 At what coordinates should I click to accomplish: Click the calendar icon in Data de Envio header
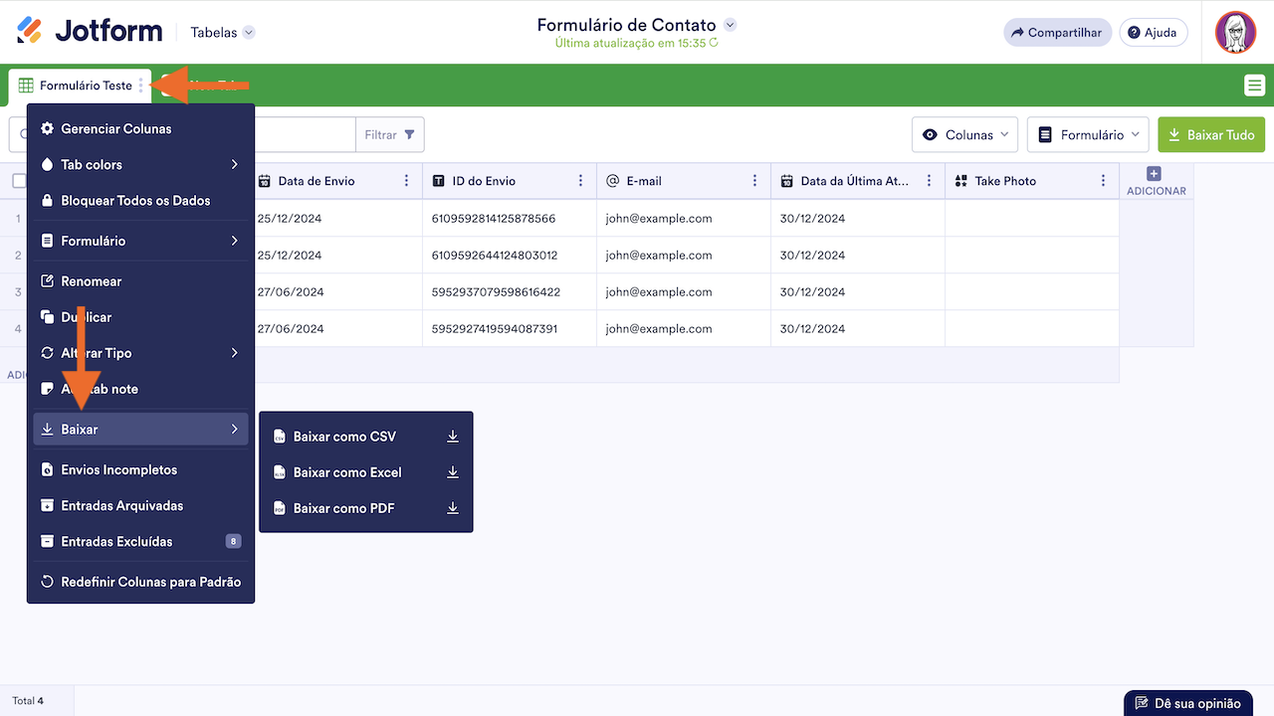pyautogui.click(x=265, y=181)
